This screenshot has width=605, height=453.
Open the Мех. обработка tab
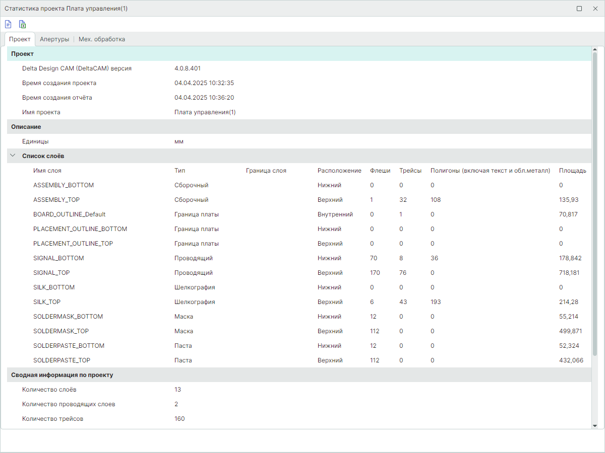point(102,39)
